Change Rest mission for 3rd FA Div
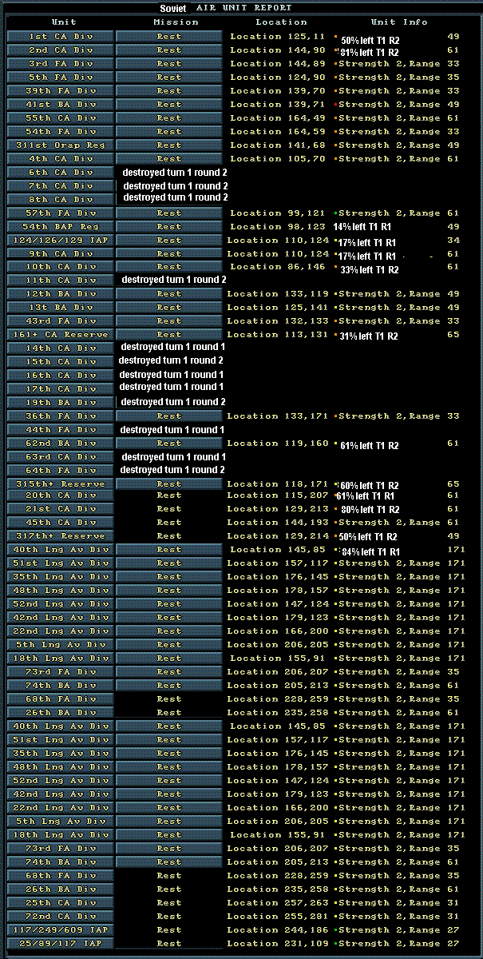The width and height of the screenshot is (483, 959). [x=169, y=64]
